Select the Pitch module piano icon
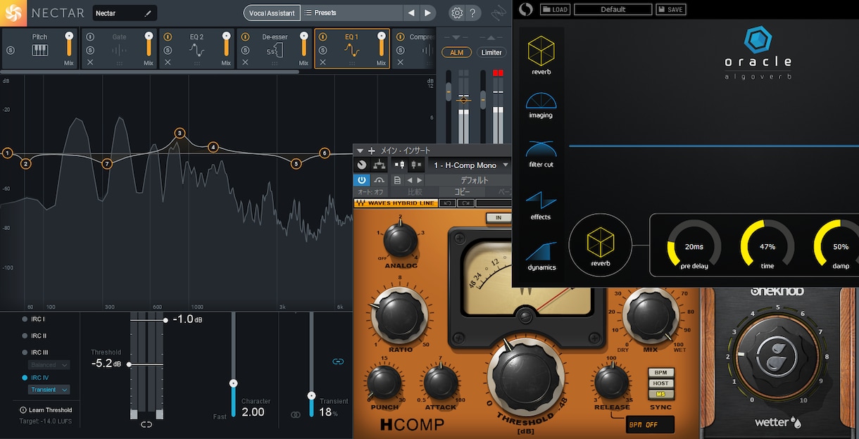 click(40, 51)
